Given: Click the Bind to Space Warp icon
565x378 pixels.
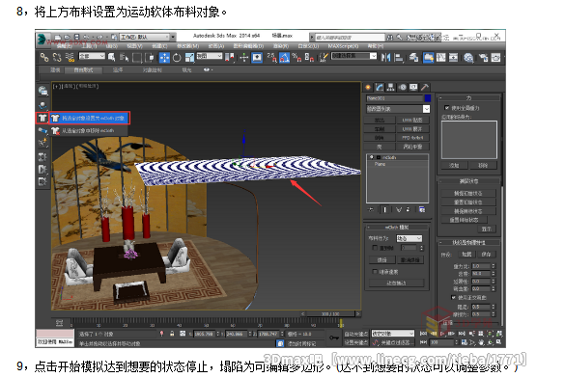Looking at the screenshot, I should pos(70,57).
